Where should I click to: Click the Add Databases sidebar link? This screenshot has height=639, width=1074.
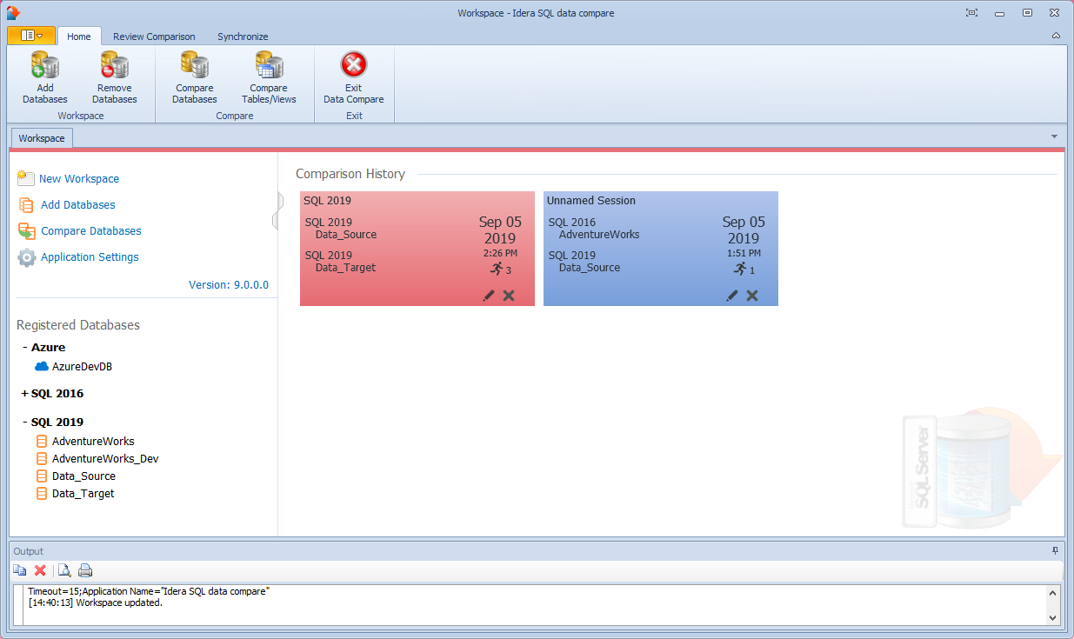(78, 204)
